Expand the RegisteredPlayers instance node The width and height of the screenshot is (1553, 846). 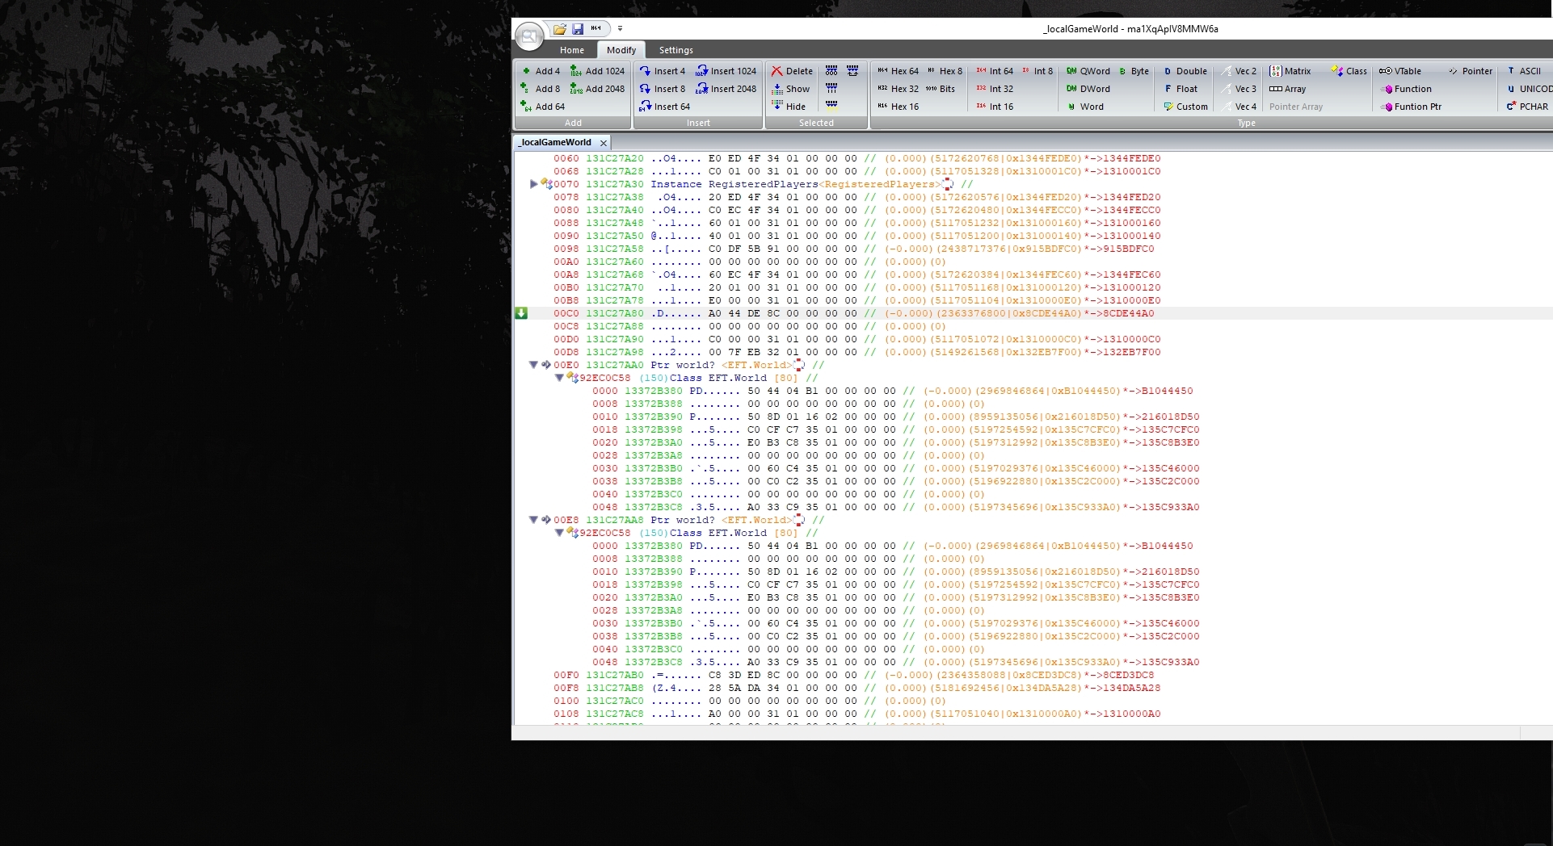tap(533, 184)
